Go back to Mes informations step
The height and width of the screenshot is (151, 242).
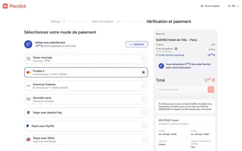point(103,21)
